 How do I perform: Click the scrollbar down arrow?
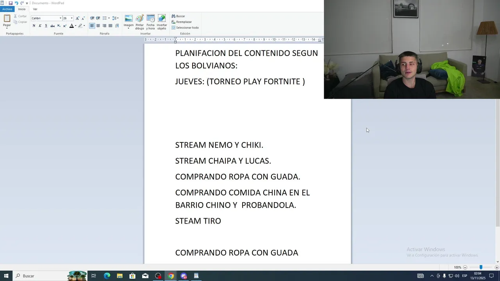click(497, 261)
